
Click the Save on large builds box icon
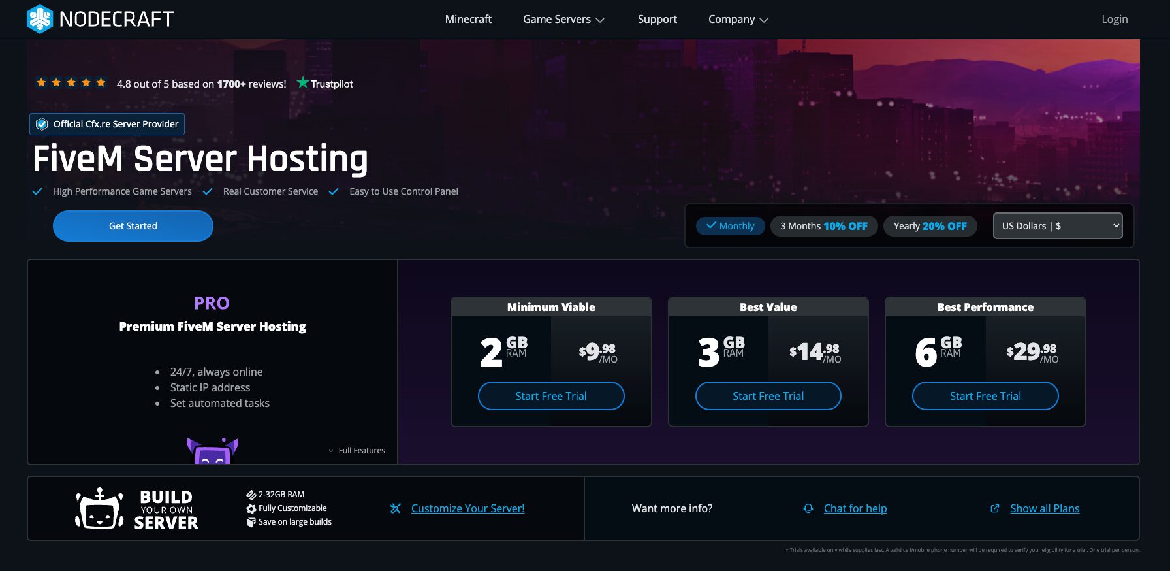pyautogui.click(x=251, y=522)
